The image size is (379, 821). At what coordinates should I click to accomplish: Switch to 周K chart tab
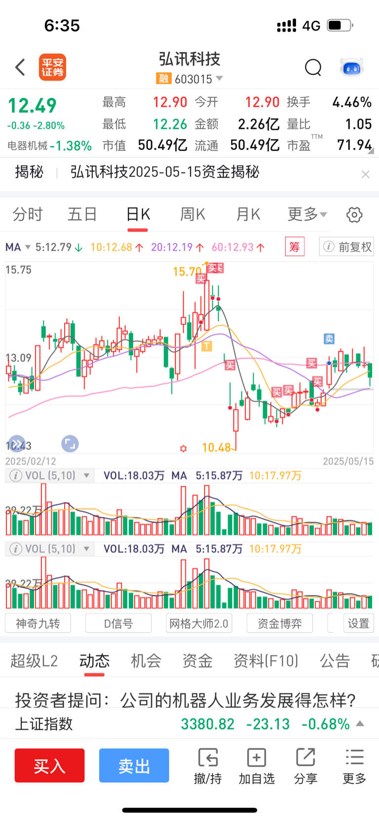(x=192, y=214)
